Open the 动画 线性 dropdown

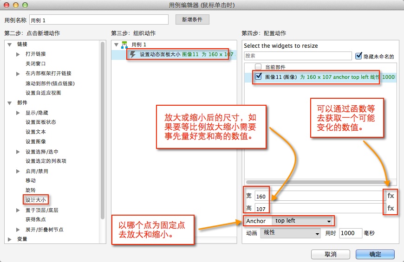coord(291,233)
